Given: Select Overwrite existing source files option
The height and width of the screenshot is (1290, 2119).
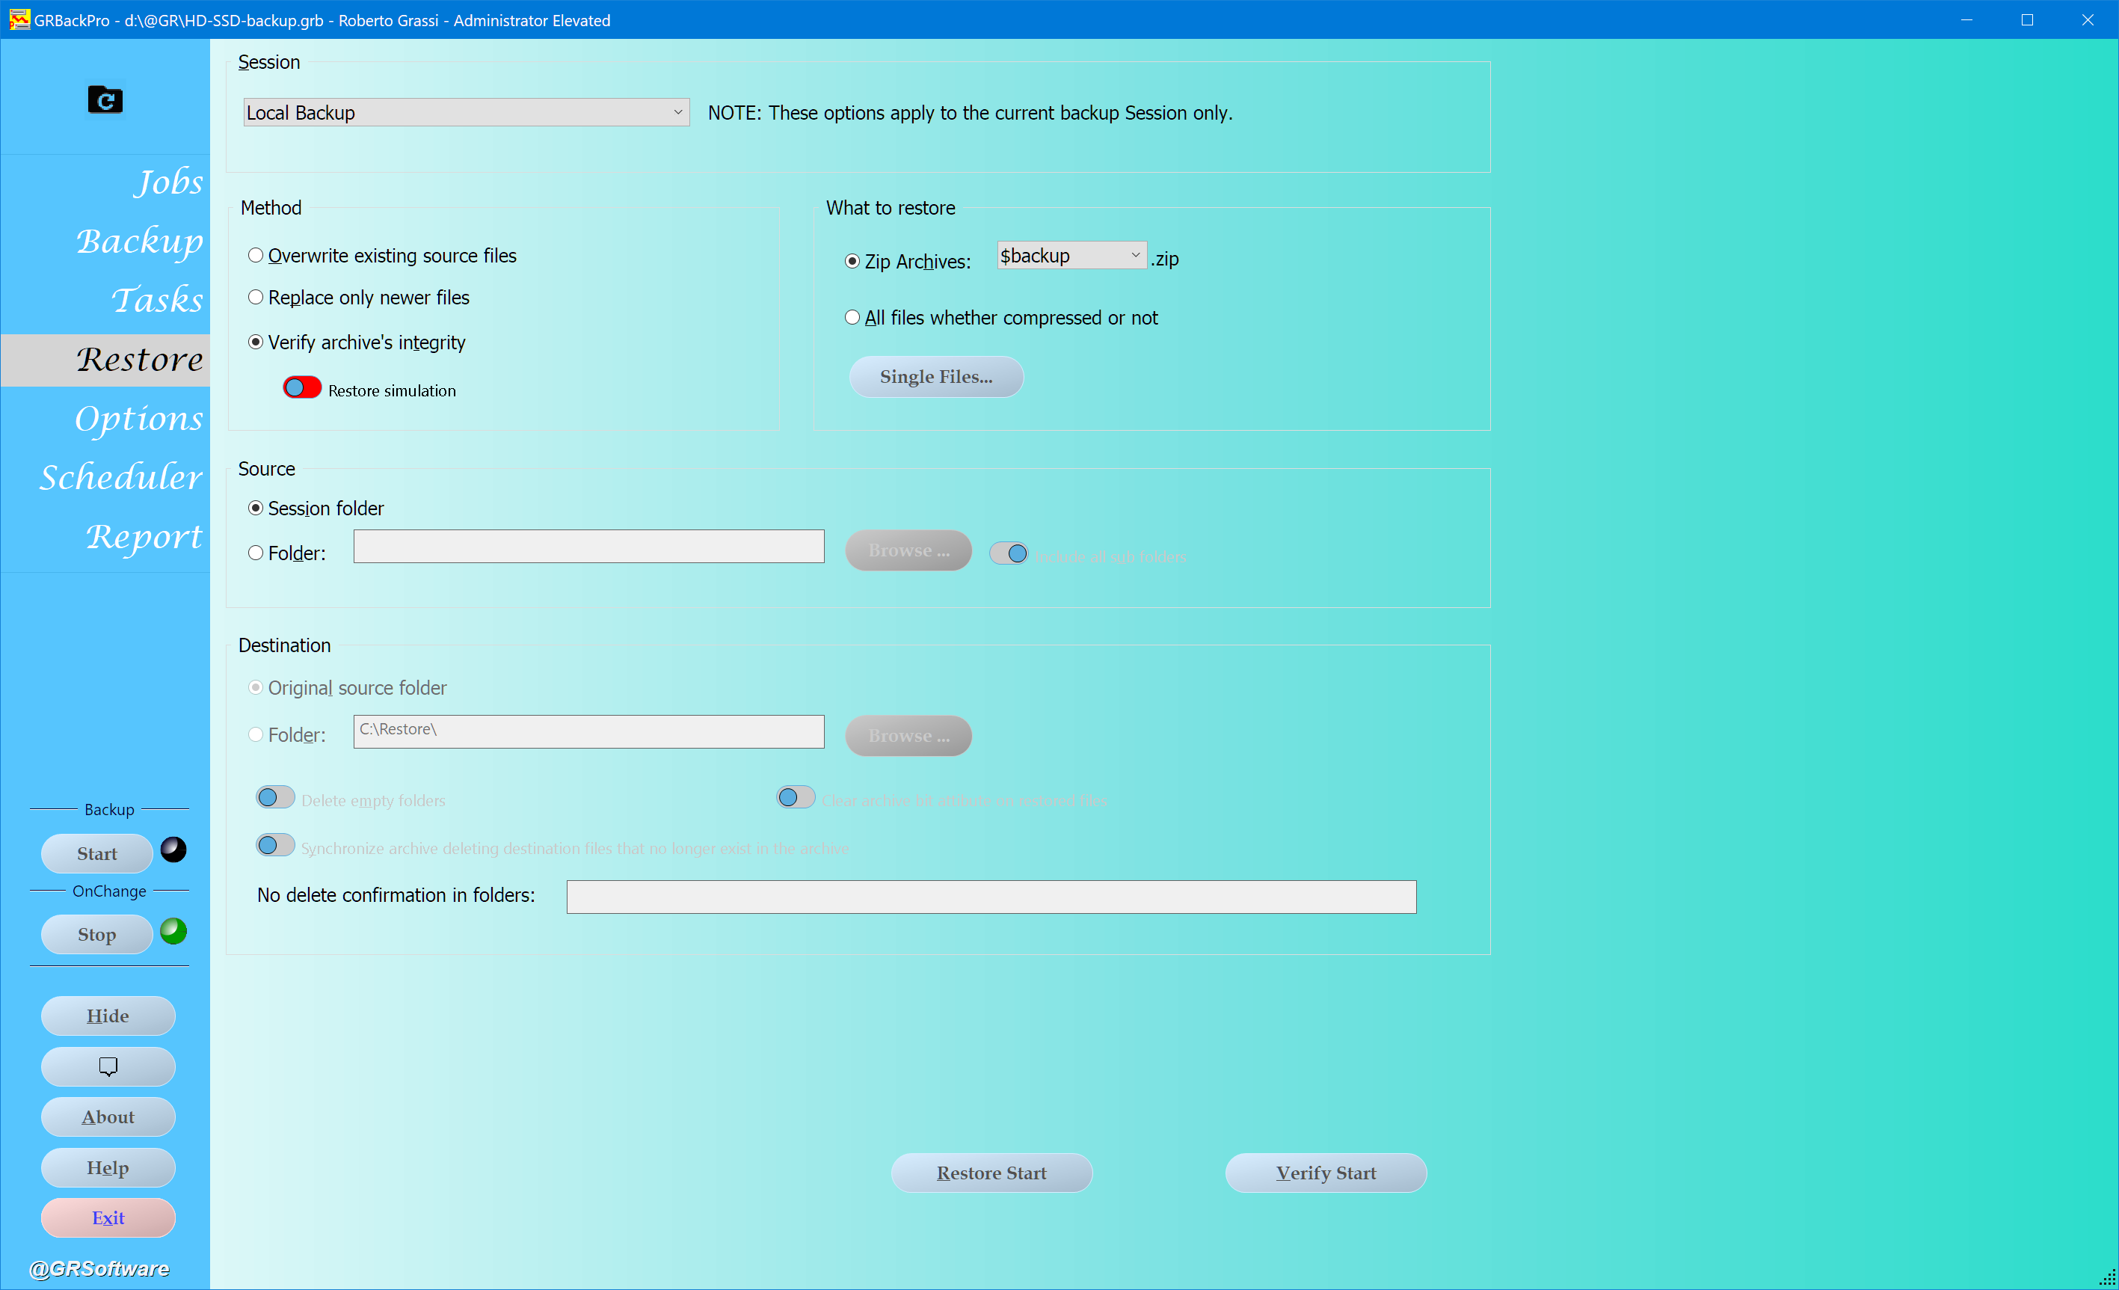Looking at the screenshot, I should (256, 256).
